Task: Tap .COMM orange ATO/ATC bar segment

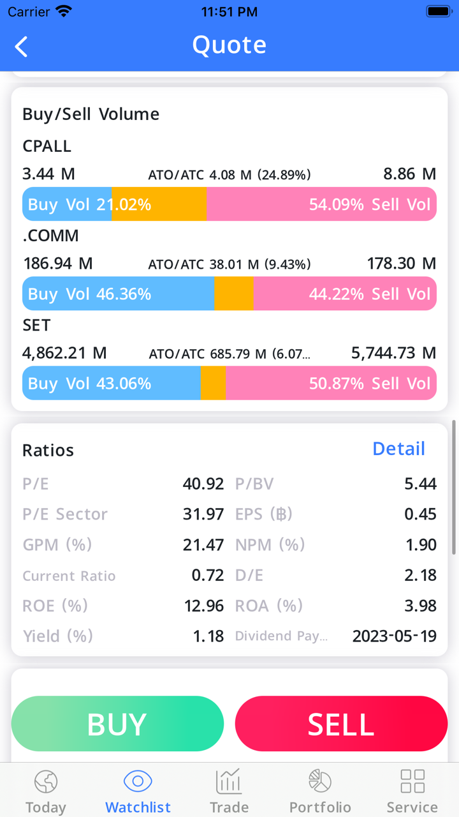Action: click(x=233, y=294)
